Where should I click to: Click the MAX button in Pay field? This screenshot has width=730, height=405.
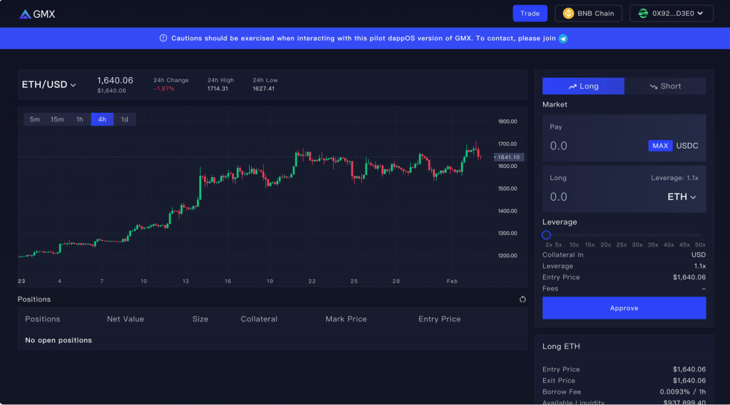click(660, 146)
